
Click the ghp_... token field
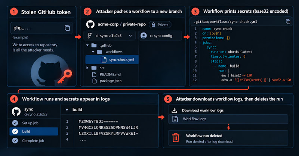(x=41, y=28)
